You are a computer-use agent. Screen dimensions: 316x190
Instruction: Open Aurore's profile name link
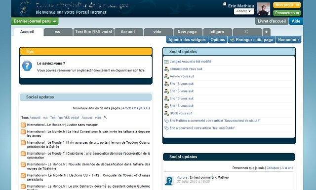click(x=182, y=178)
